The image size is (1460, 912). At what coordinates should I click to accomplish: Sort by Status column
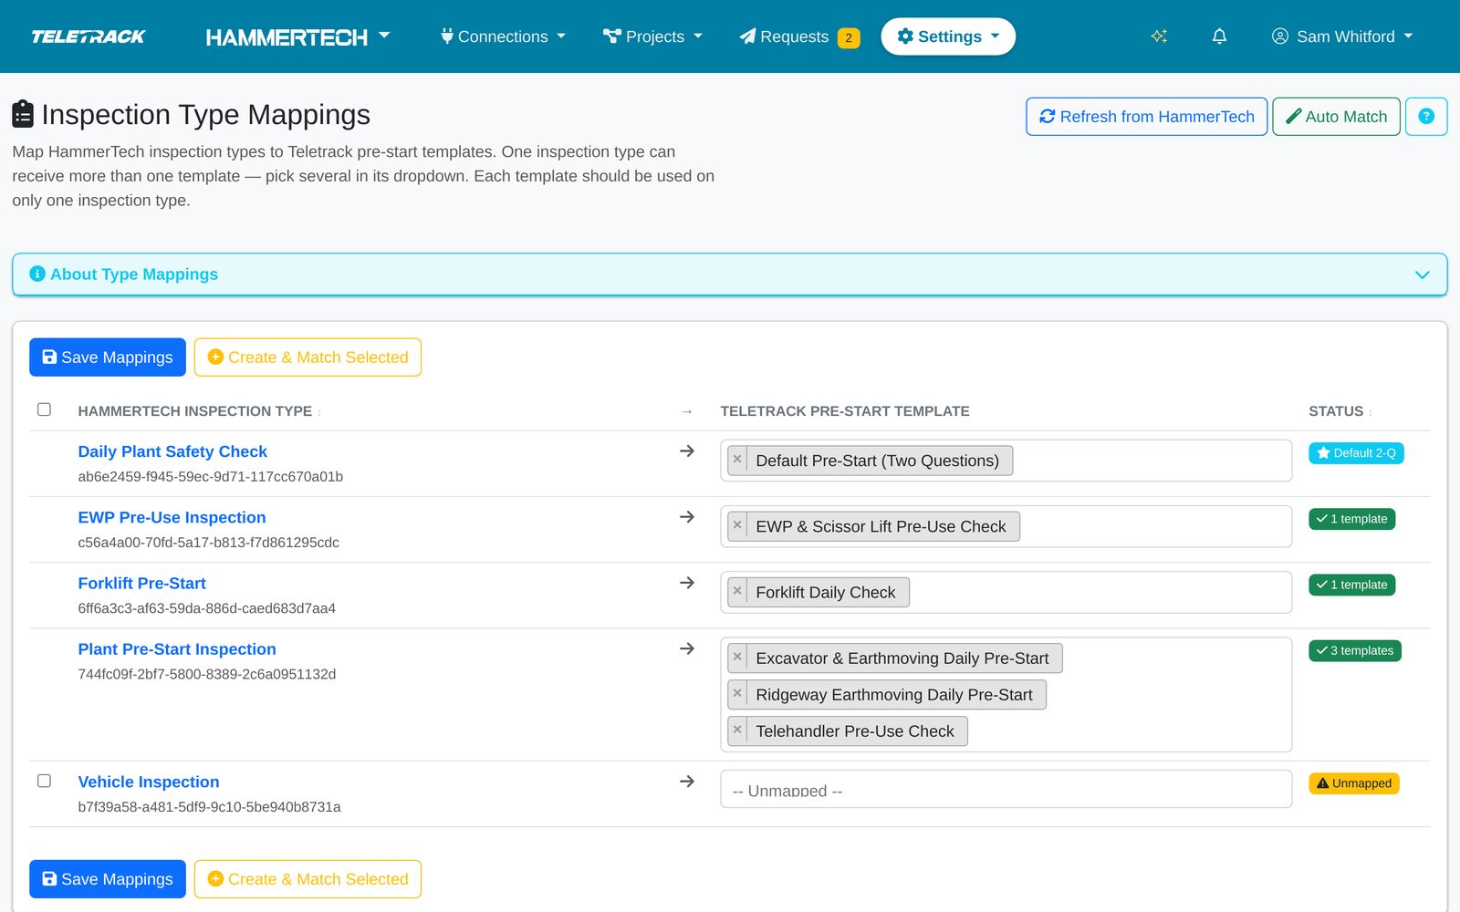(1340, 411)
